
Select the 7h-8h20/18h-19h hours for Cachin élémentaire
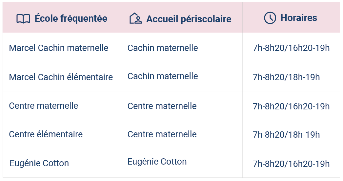[x=286, y=77]
